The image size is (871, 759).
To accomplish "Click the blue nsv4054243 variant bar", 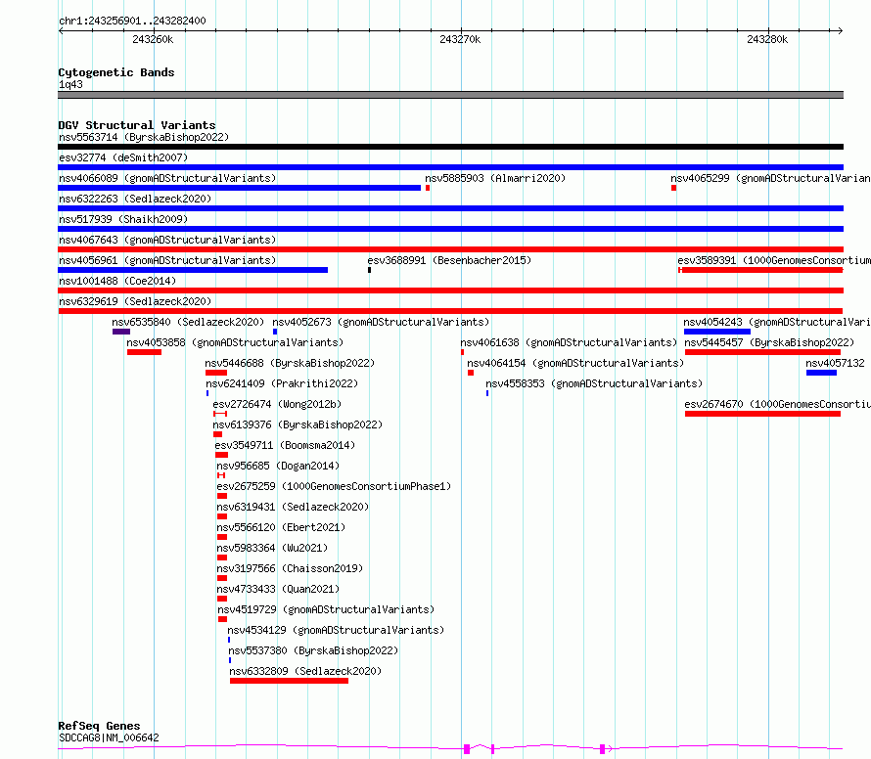I will pos(717,332).
